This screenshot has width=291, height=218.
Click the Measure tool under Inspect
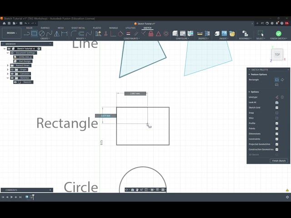coord(200,34)
